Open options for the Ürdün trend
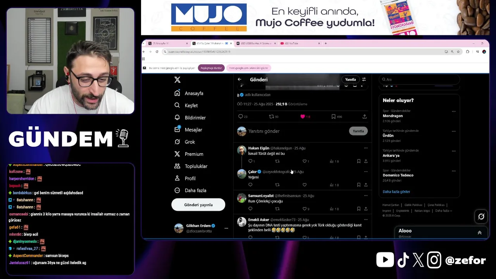The image size is (496, 279). tap(454, 131)
